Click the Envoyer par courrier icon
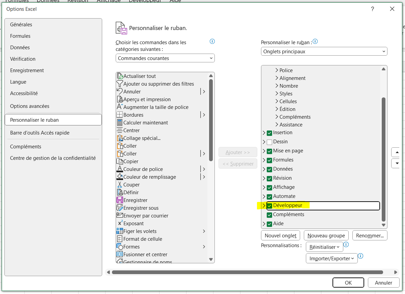 coord(120,216)
